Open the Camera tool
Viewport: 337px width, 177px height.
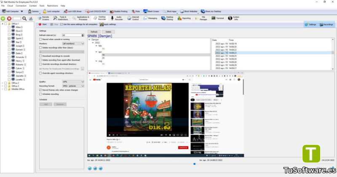click(33, 11)
